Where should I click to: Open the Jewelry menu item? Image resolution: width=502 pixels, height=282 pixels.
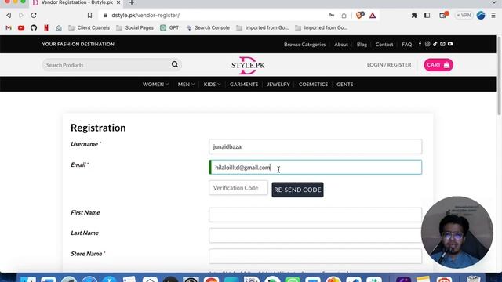pyautogui.click(x=278, y=85)
